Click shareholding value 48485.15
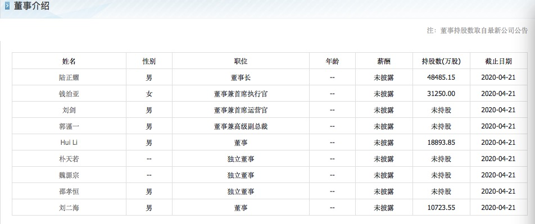 point(441,77)
